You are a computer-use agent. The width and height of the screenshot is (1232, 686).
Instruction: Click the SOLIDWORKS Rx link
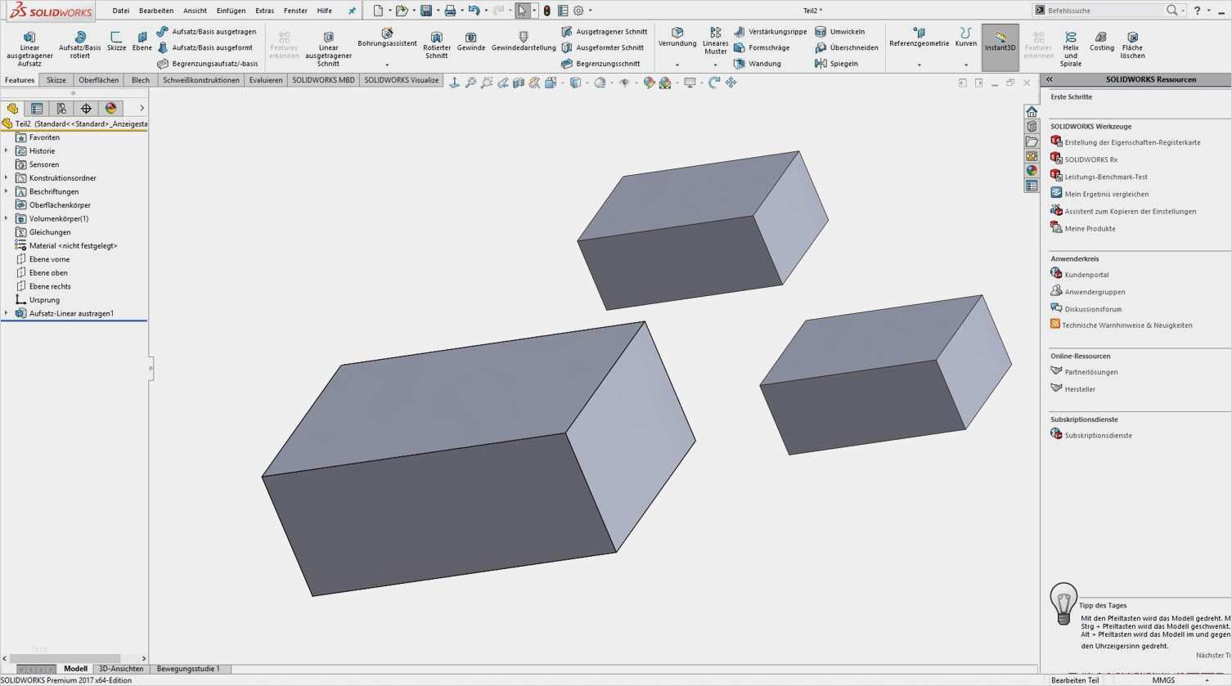coord(1090,159)
